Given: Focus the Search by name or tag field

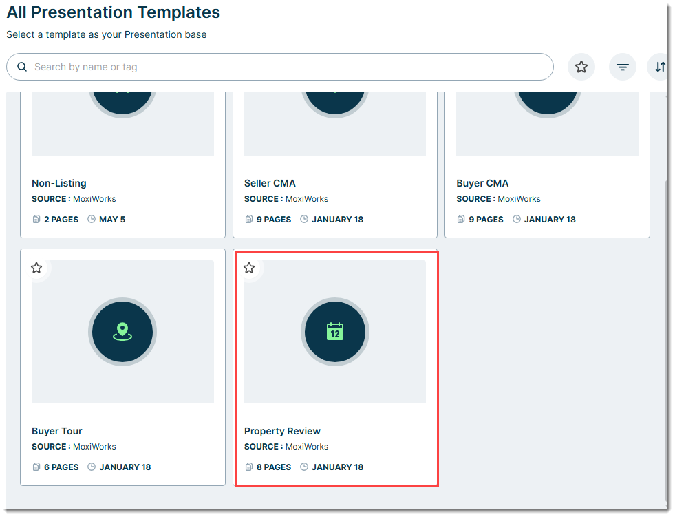Looking at the screenshot, I should pos(280,67).
